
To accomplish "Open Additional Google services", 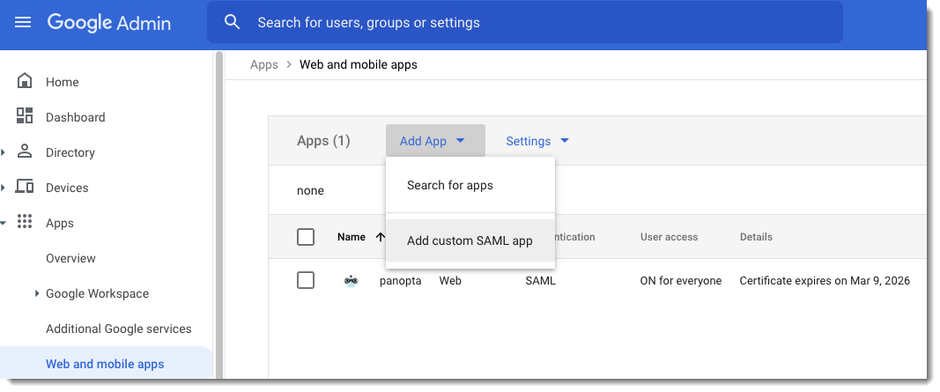I will pos(118,329).
